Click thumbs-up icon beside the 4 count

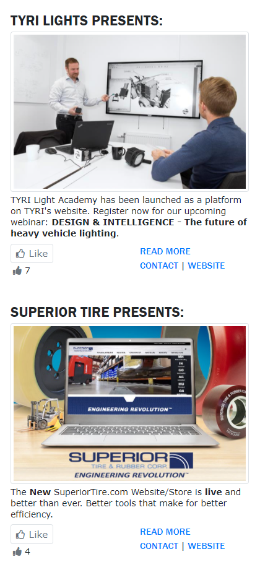pyautogui.click(x=17, y=551)
